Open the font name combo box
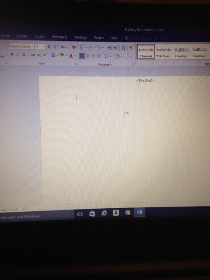This screenshot has width=210, height=280. coord(21,47)
